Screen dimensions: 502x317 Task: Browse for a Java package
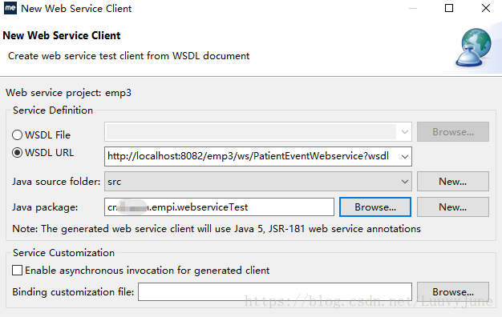click(x=375, y=207)
